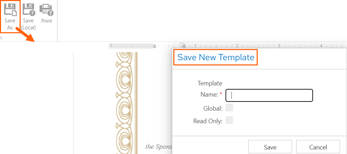Click the left margin grid marker on ruler
347x154 pixels.
coord(154,46)
